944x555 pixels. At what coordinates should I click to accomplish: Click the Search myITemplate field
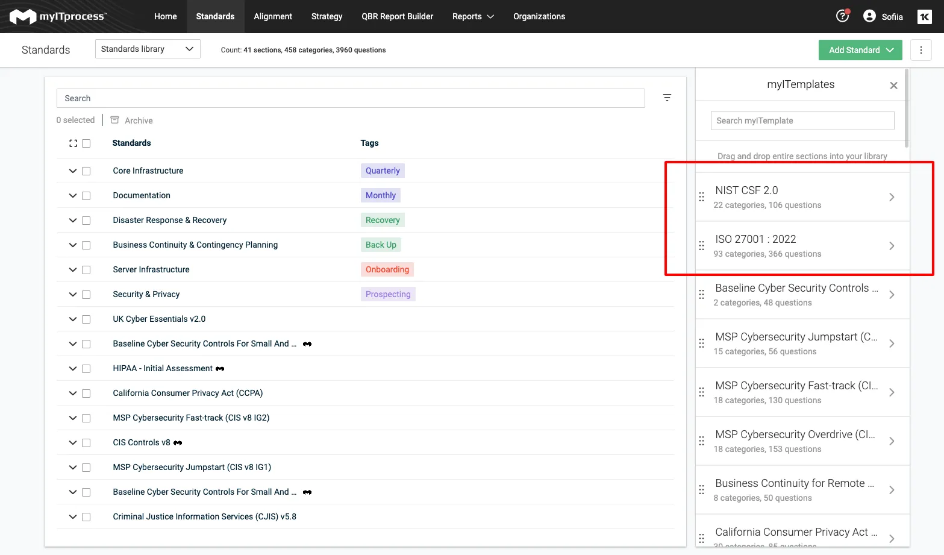pos(802,121)
